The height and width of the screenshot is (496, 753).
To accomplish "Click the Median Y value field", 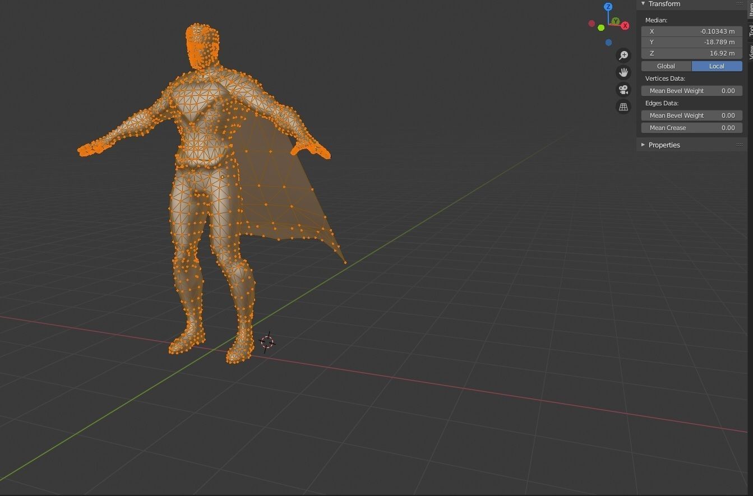I will pyautogui.click(x=692, y=42).
